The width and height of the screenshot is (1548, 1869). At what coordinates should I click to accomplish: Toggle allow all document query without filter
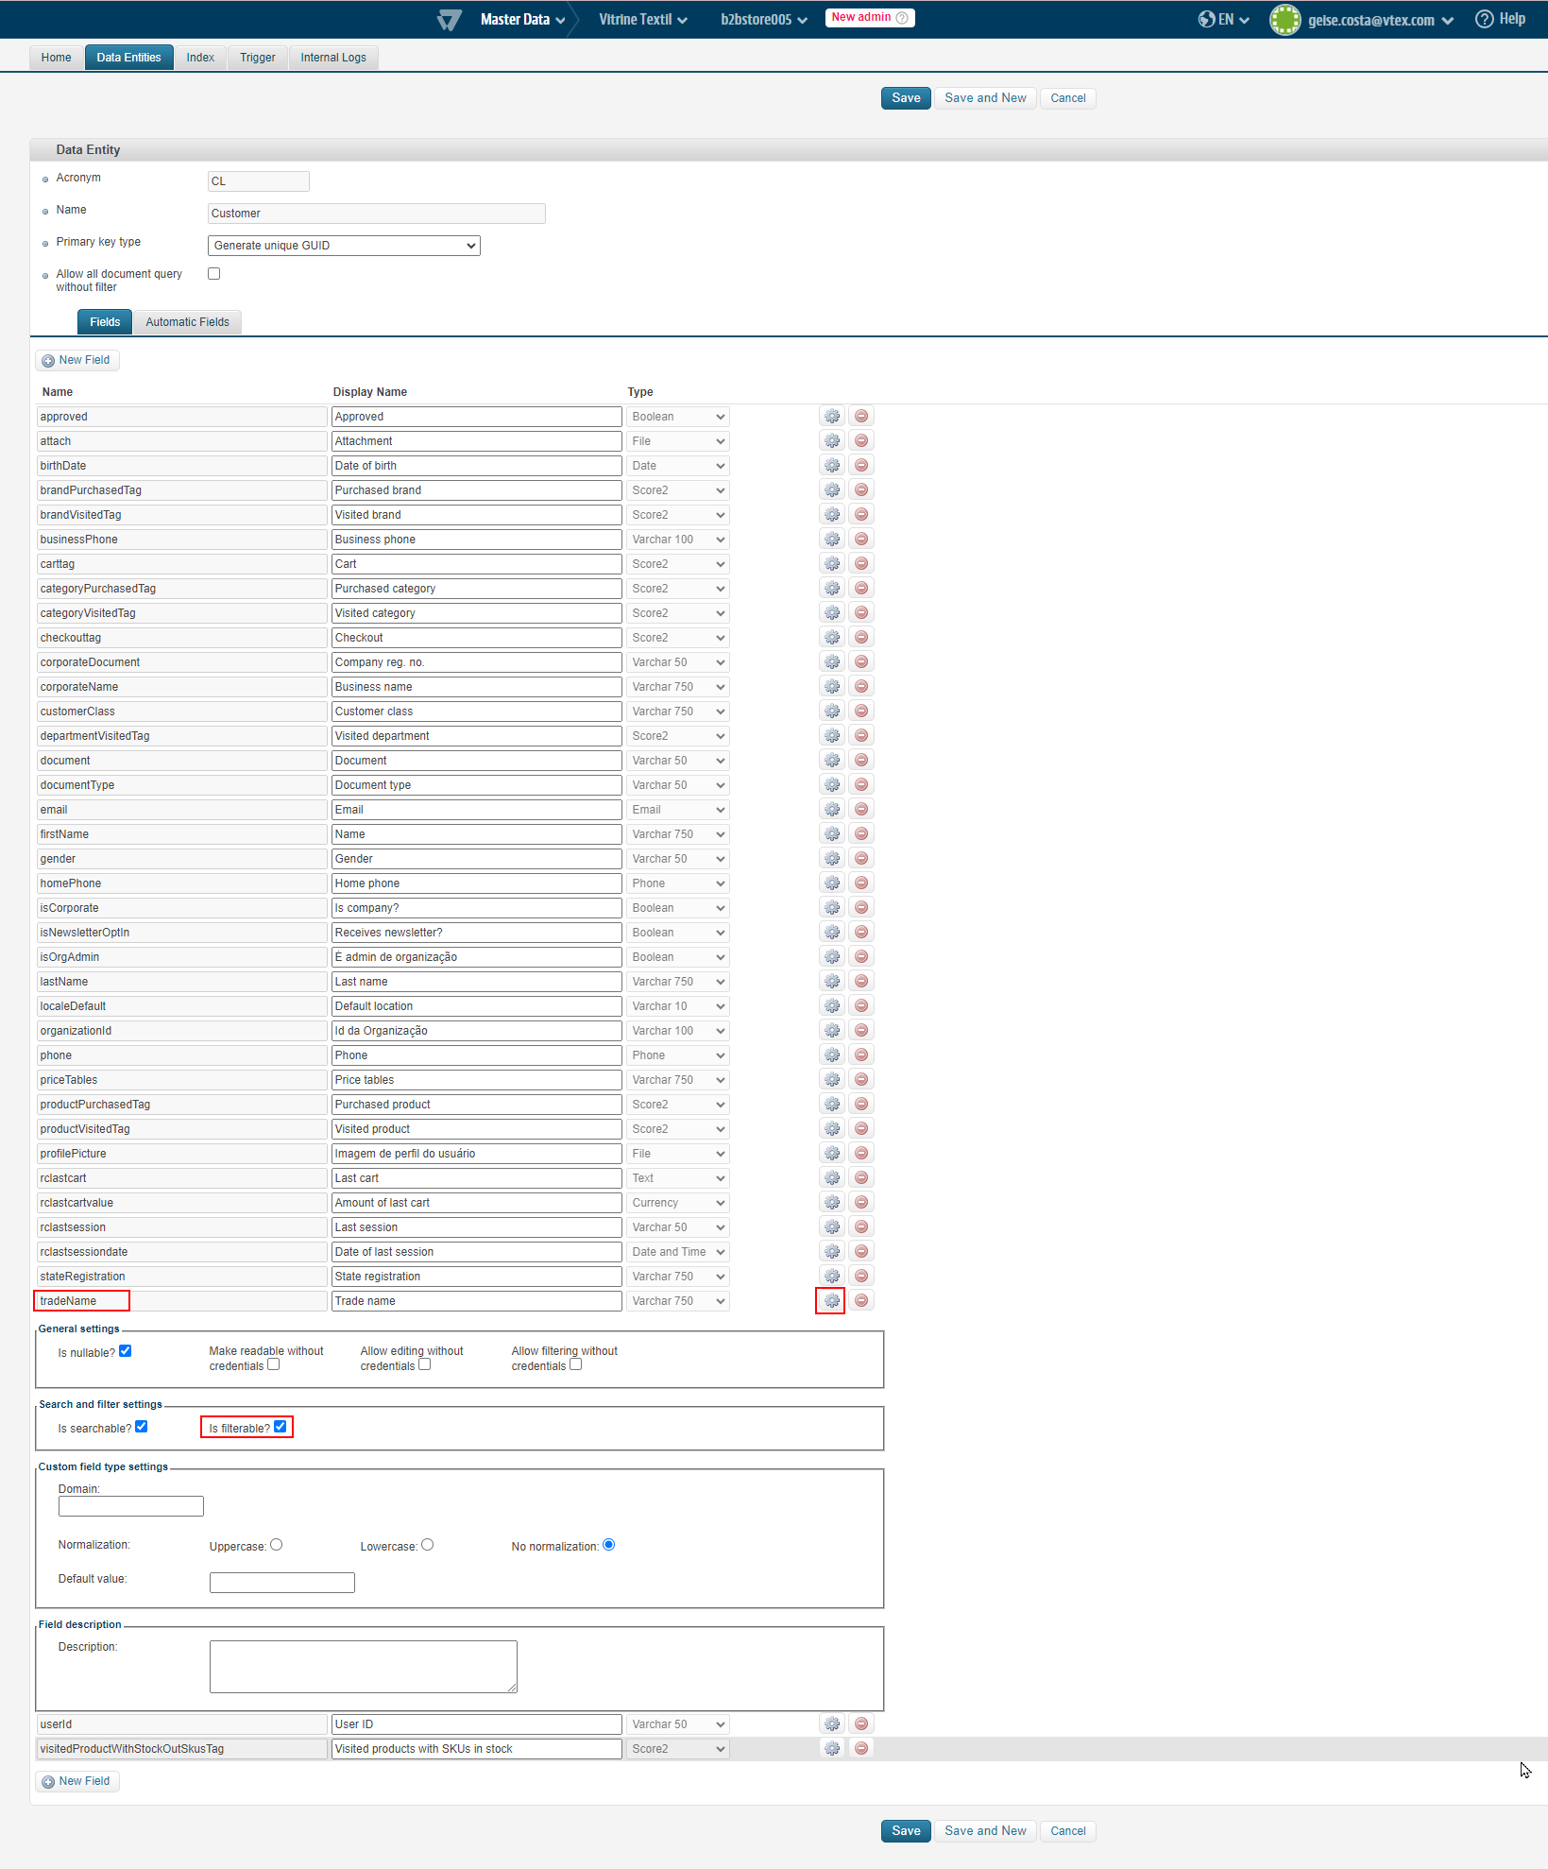[x=214, y=274]
